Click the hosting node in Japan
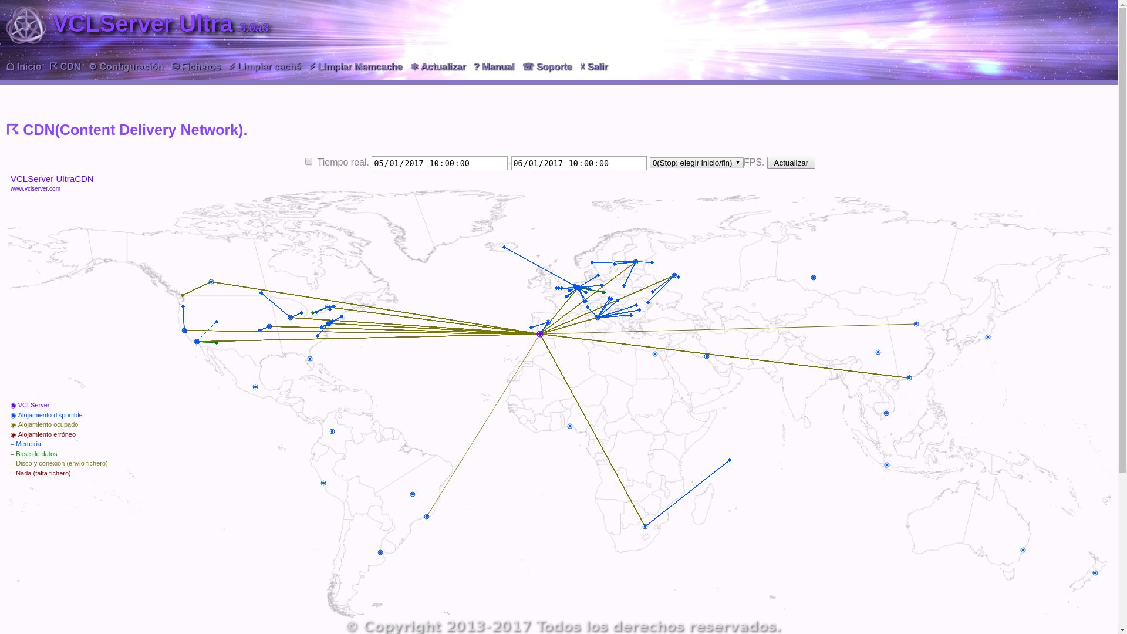 [988, 337]
